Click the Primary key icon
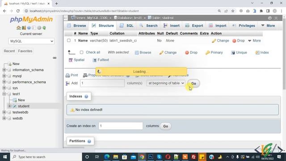 tap(207, 53)
